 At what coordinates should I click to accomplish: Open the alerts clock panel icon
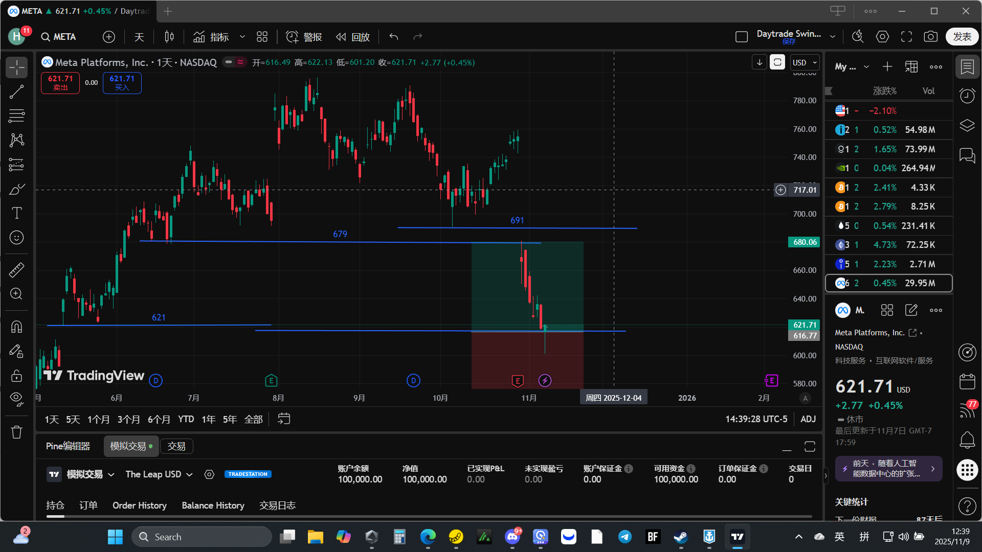tap(967, 96)
